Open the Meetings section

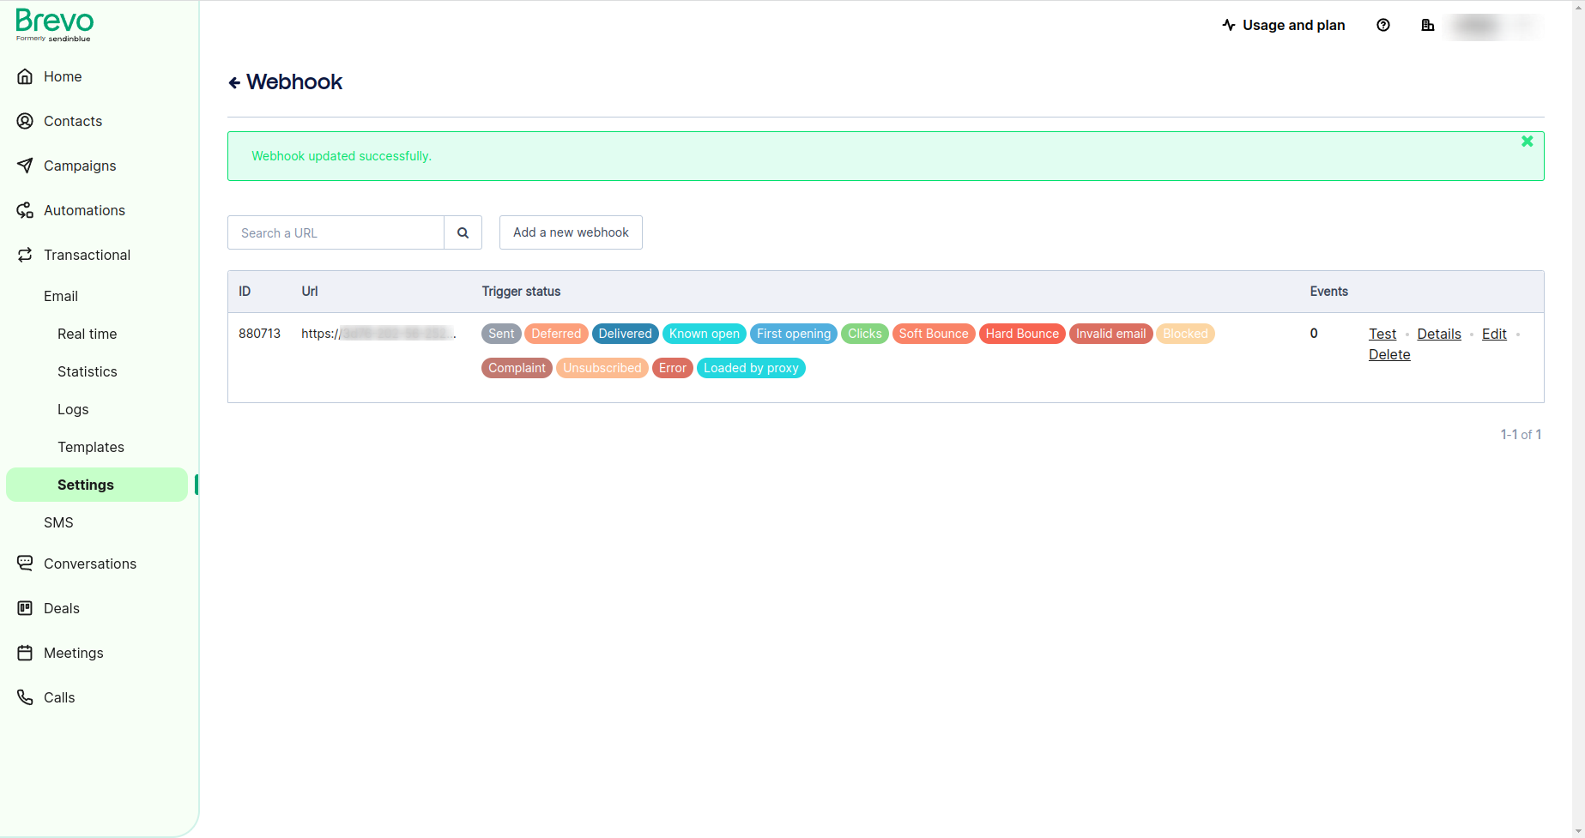(74, 653)
